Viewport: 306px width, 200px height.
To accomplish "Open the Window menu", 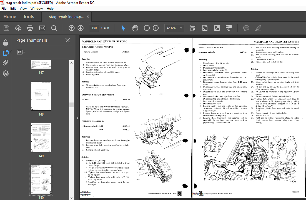I will 36,9.
